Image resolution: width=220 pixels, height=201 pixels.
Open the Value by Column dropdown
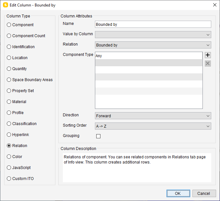pos(153,35)
